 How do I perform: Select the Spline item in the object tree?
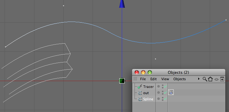pos(148,99)
